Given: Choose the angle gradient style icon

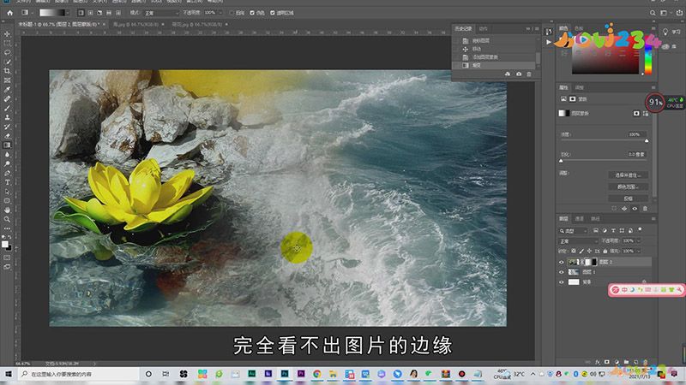Looking at the screenshot, I should pos(99,13).
